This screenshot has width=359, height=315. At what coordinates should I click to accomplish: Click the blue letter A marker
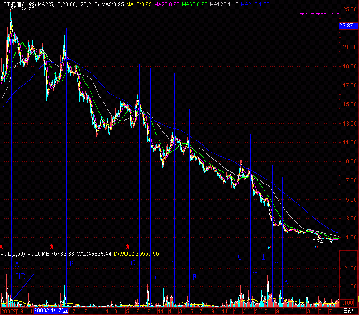[x=17, y=264]
